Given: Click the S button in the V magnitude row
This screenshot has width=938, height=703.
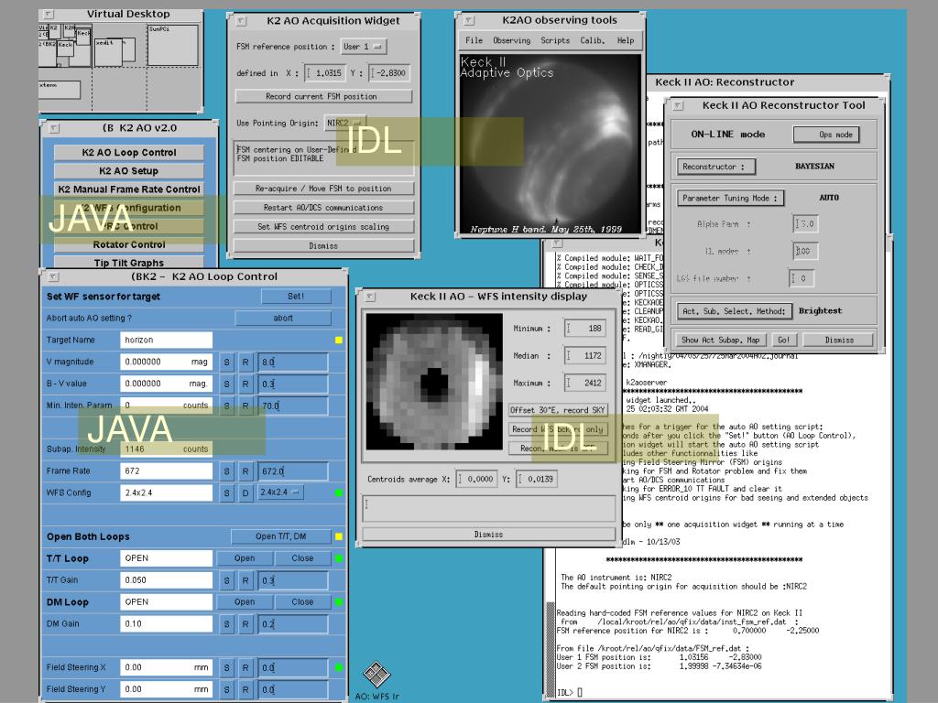Looking at the screenshot, I should (227, 362).
